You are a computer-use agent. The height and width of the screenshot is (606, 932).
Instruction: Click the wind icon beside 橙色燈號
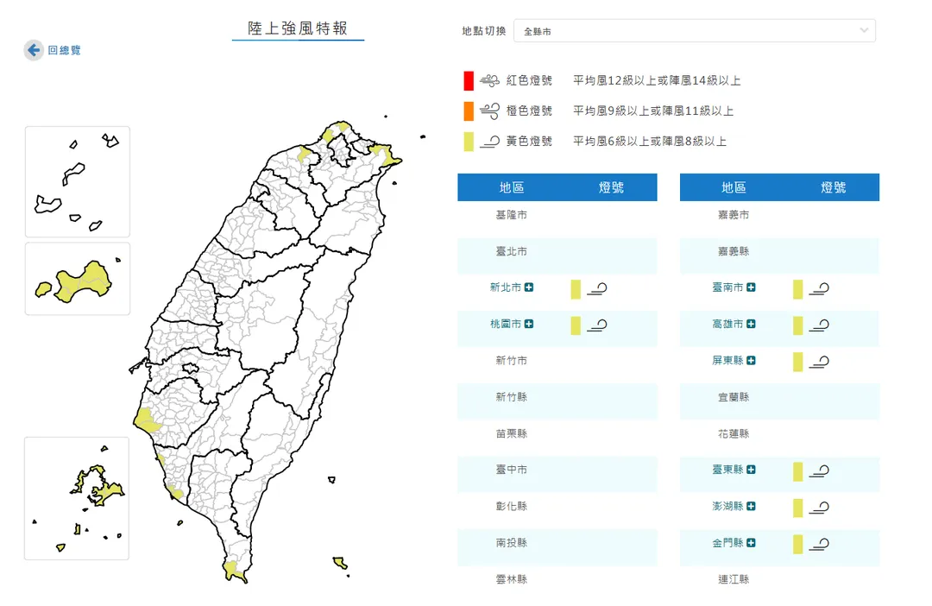[x=490, y=110]
